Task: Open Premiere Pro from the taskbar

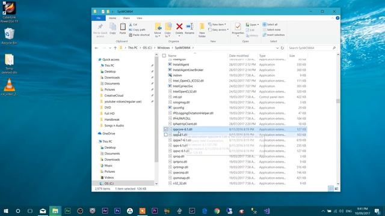Action: pyautogui.click(x=155, y=211)
